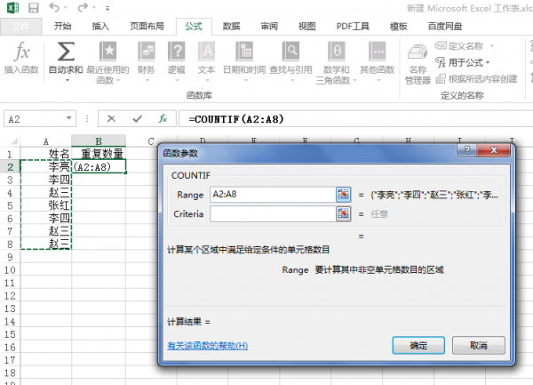533x385 pixels.
Task: Click the Save floppy disk icon
Action: (x=34, y=7)
